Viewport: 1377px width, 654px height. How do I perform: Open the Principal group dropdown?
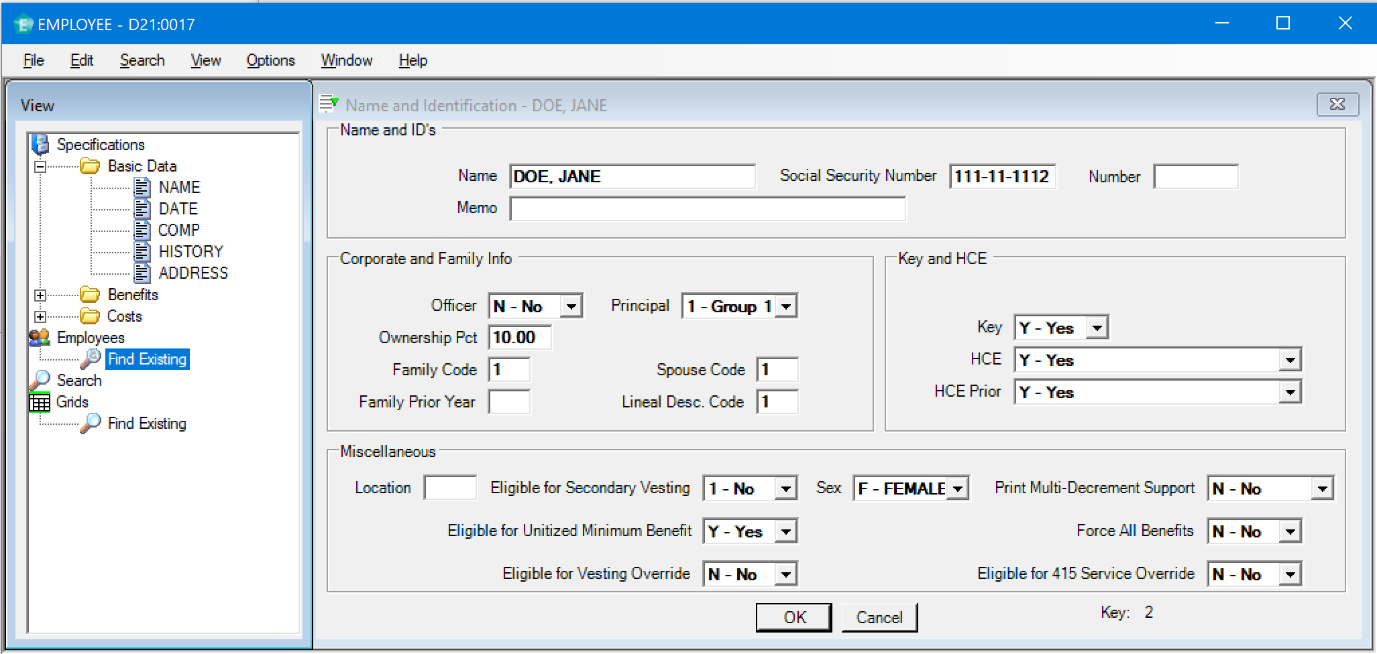786,306
